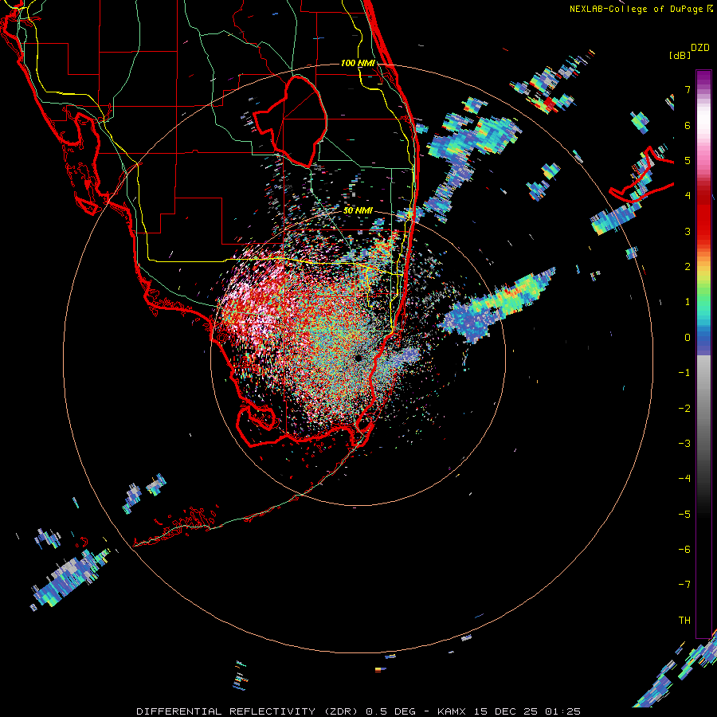The image size is (717, 717).
Task: Click the ZDR color scale bar
Action: point(703,354)
